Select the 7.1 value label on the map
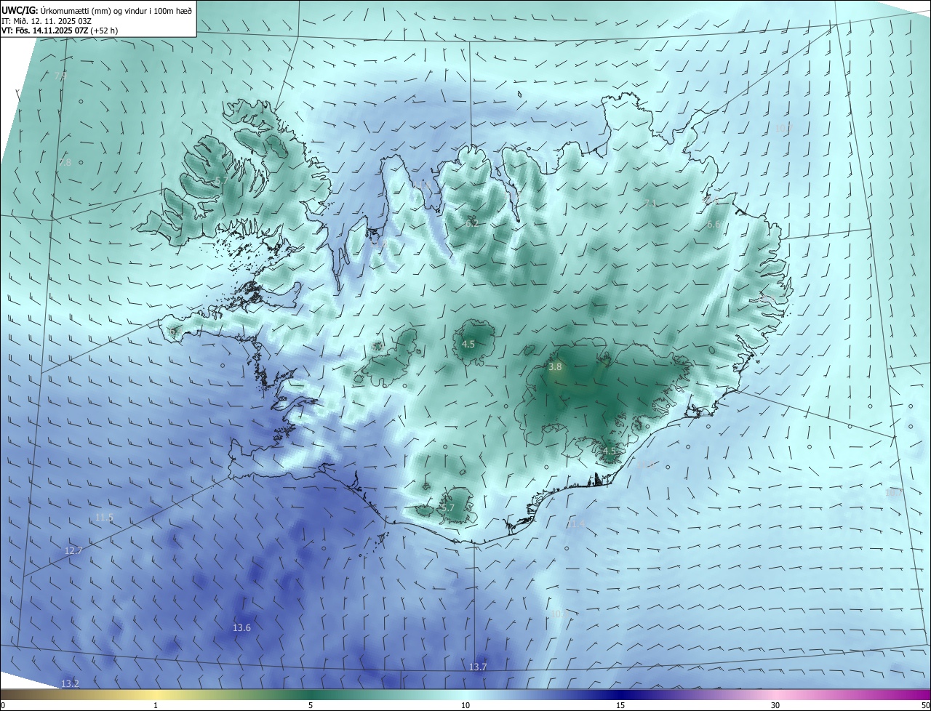The width and height of the screenshot is (931, 711). 650,204
